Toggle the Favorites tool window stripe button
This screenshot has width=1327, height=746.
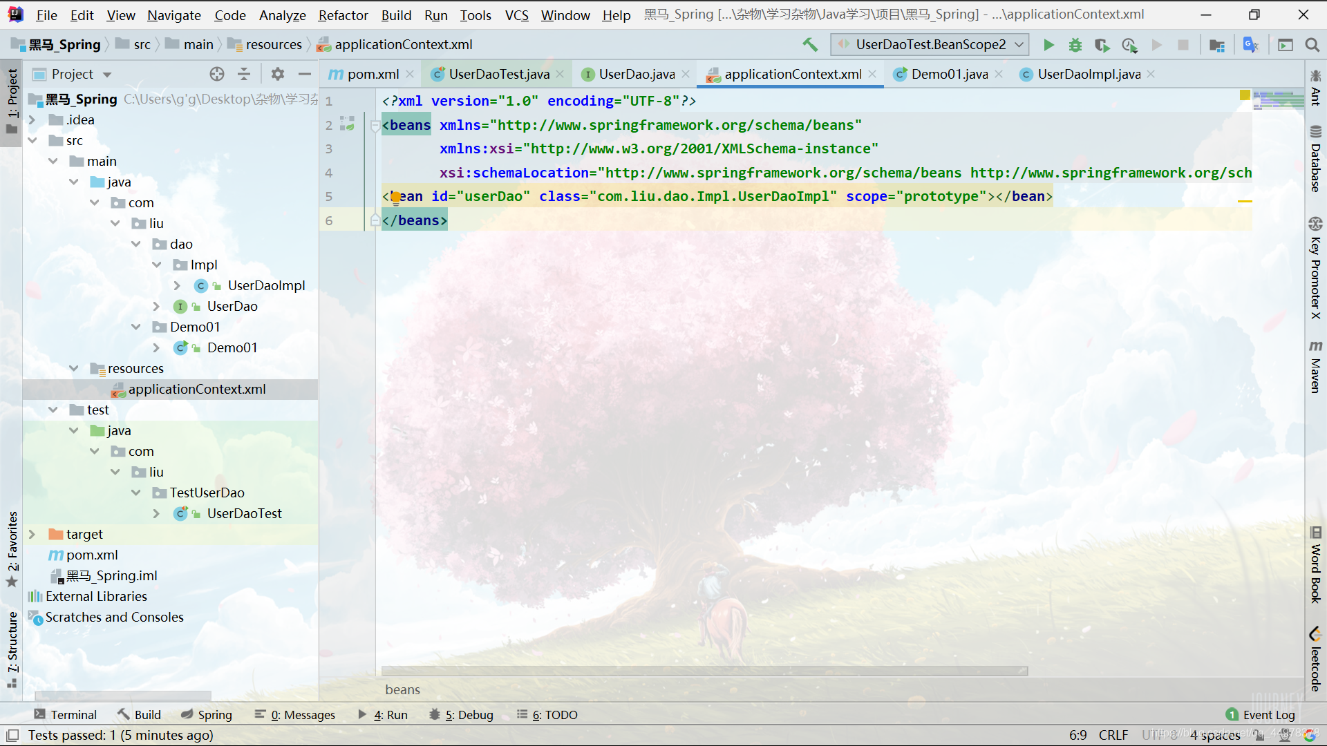pyautogui.click(x=12, y=550)
